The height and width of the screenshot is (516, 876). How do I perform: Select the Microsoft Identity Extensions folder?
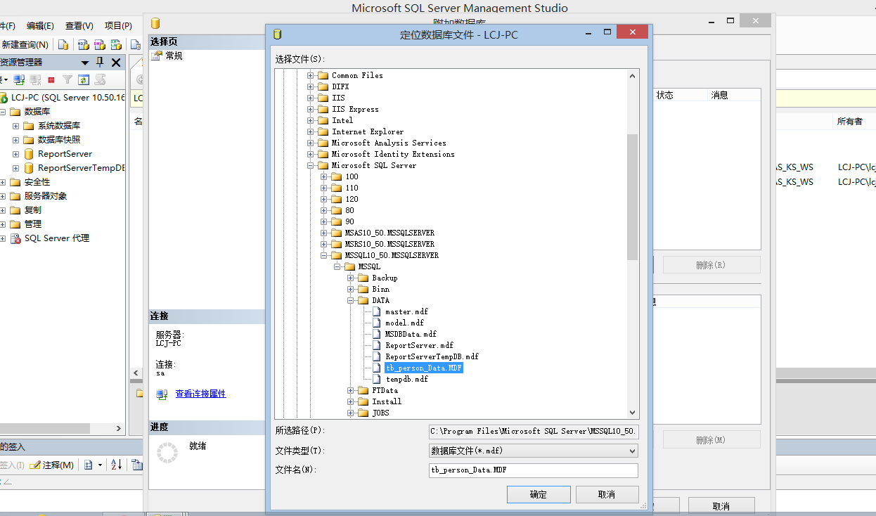coord(393,154)
